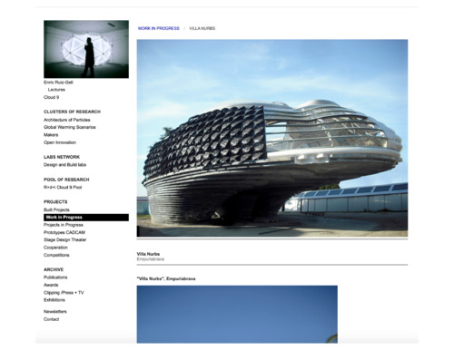Open the Newsletters link
This screenshot has height=350, width=454.
tap(55, 311)
